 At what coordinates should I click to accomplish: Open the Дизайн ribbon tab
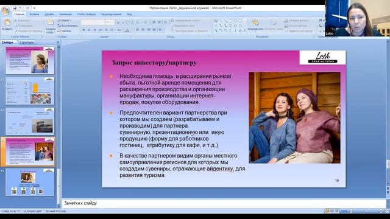point(49,15)
